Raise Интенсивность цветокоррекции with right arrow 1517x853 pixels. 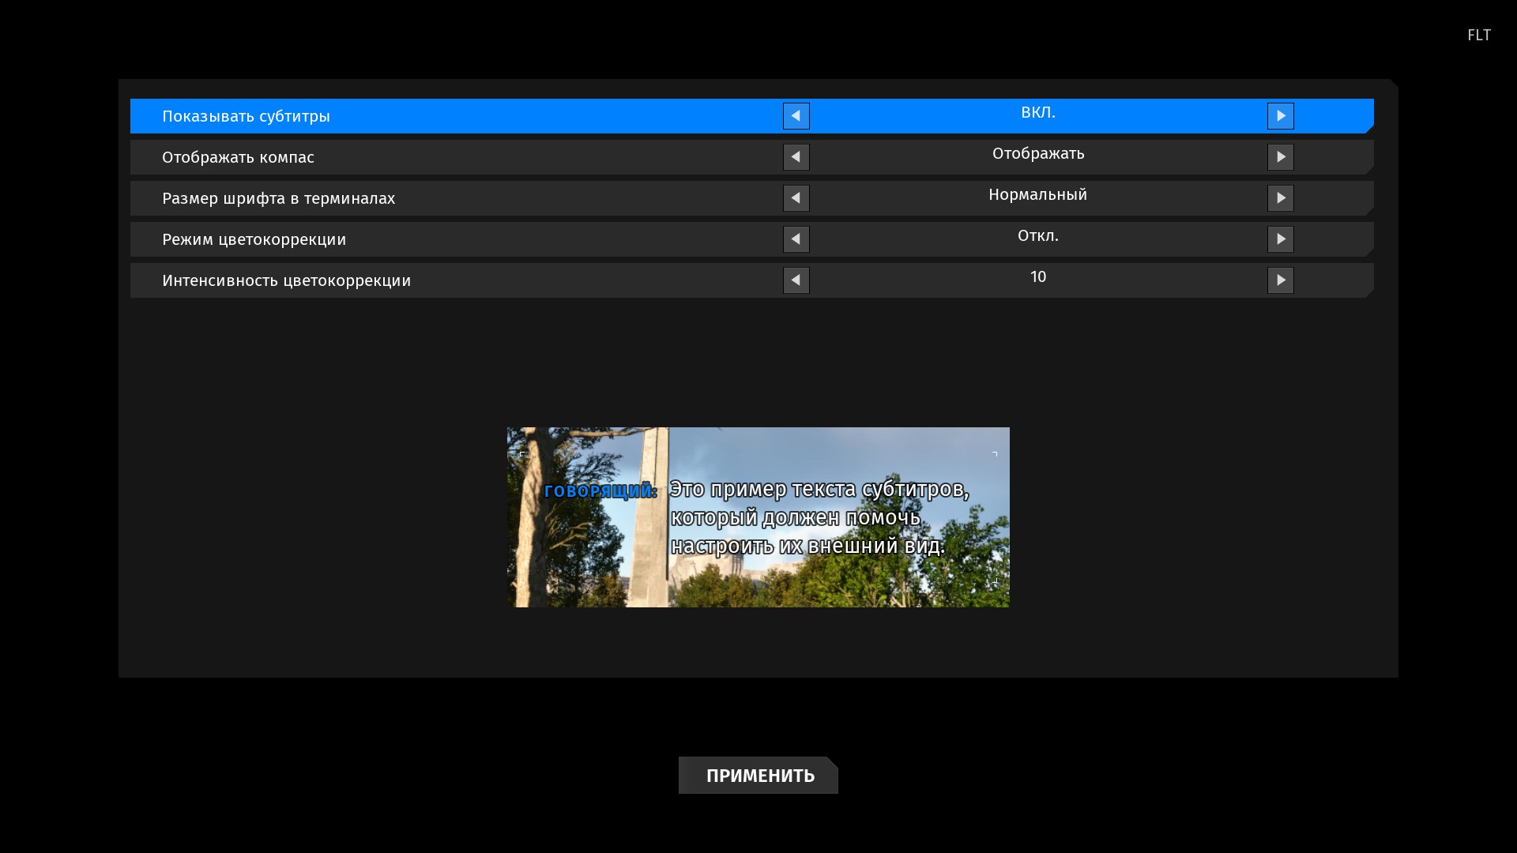1280,280
